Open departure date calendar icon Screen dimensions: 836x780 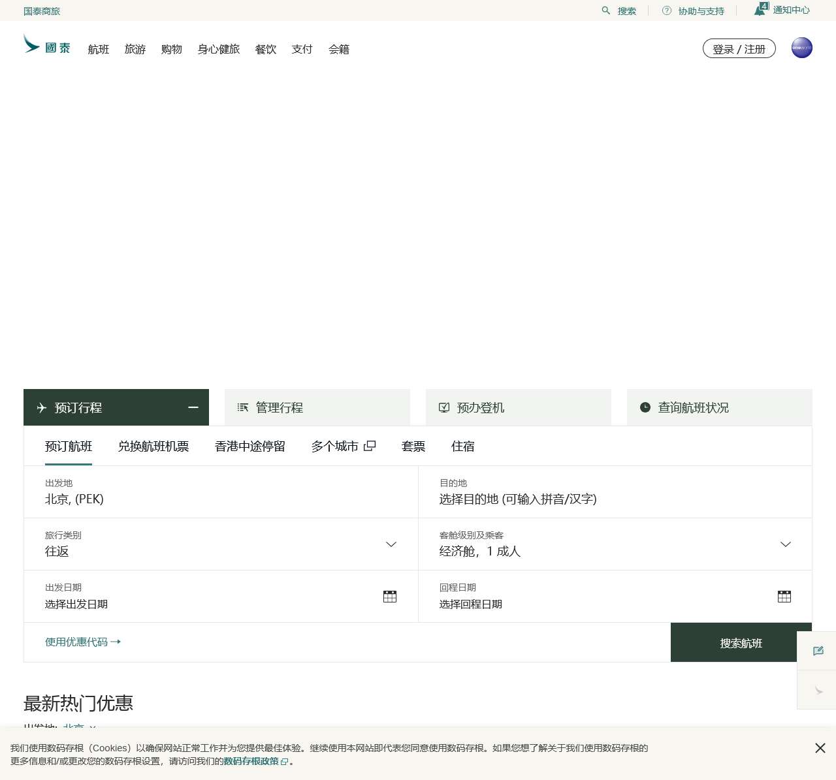390,596
